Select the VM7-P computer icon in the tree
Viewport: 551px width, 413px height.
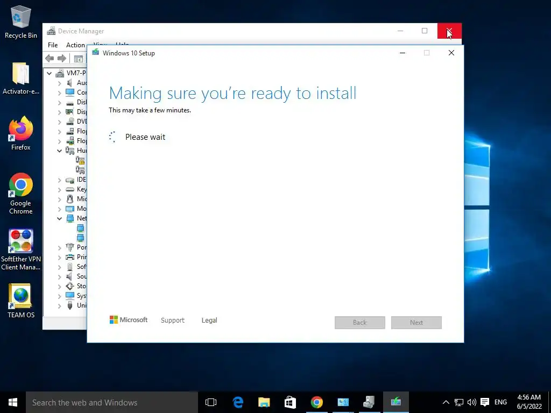coord(60,73)
